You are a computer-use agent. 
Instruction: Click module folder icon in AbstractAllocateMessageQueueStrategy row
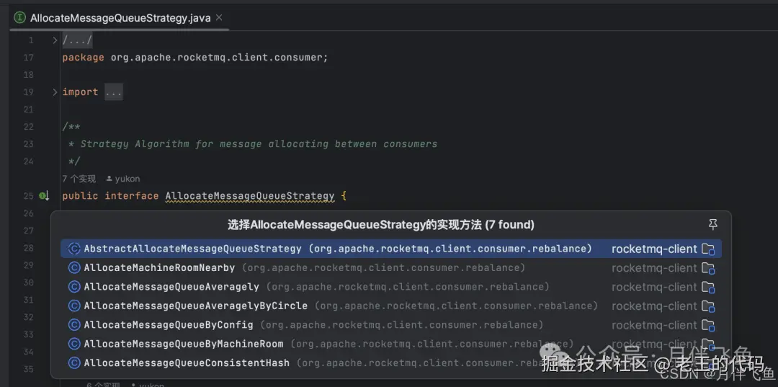click(x=708, y=249)
